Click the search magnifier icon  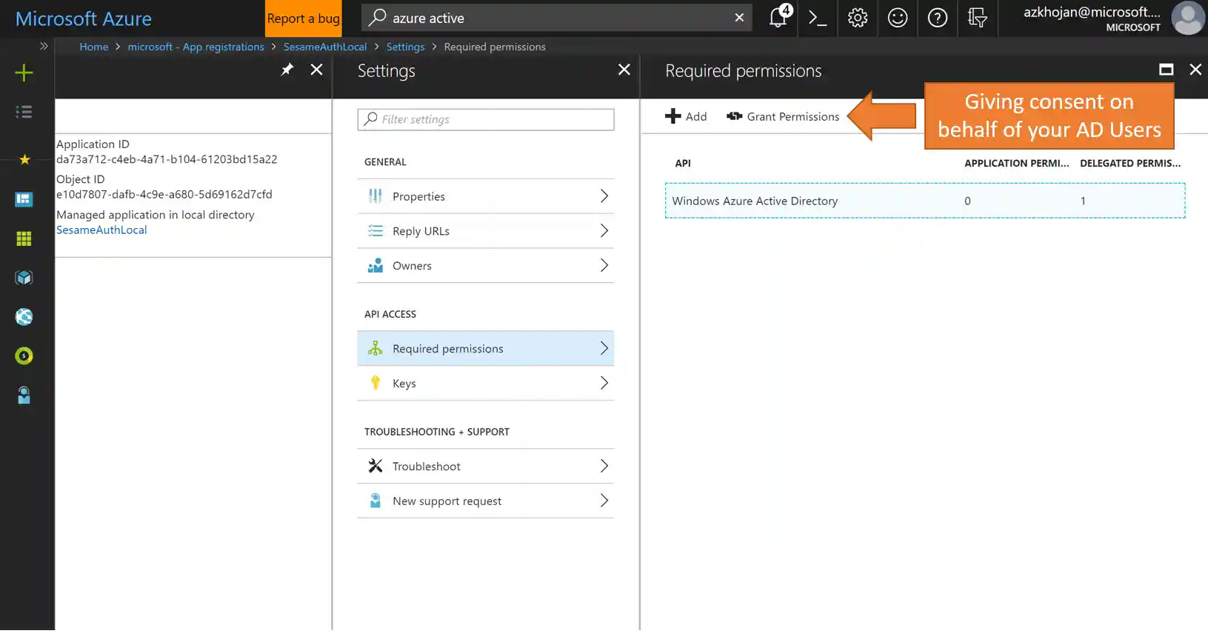378,17
